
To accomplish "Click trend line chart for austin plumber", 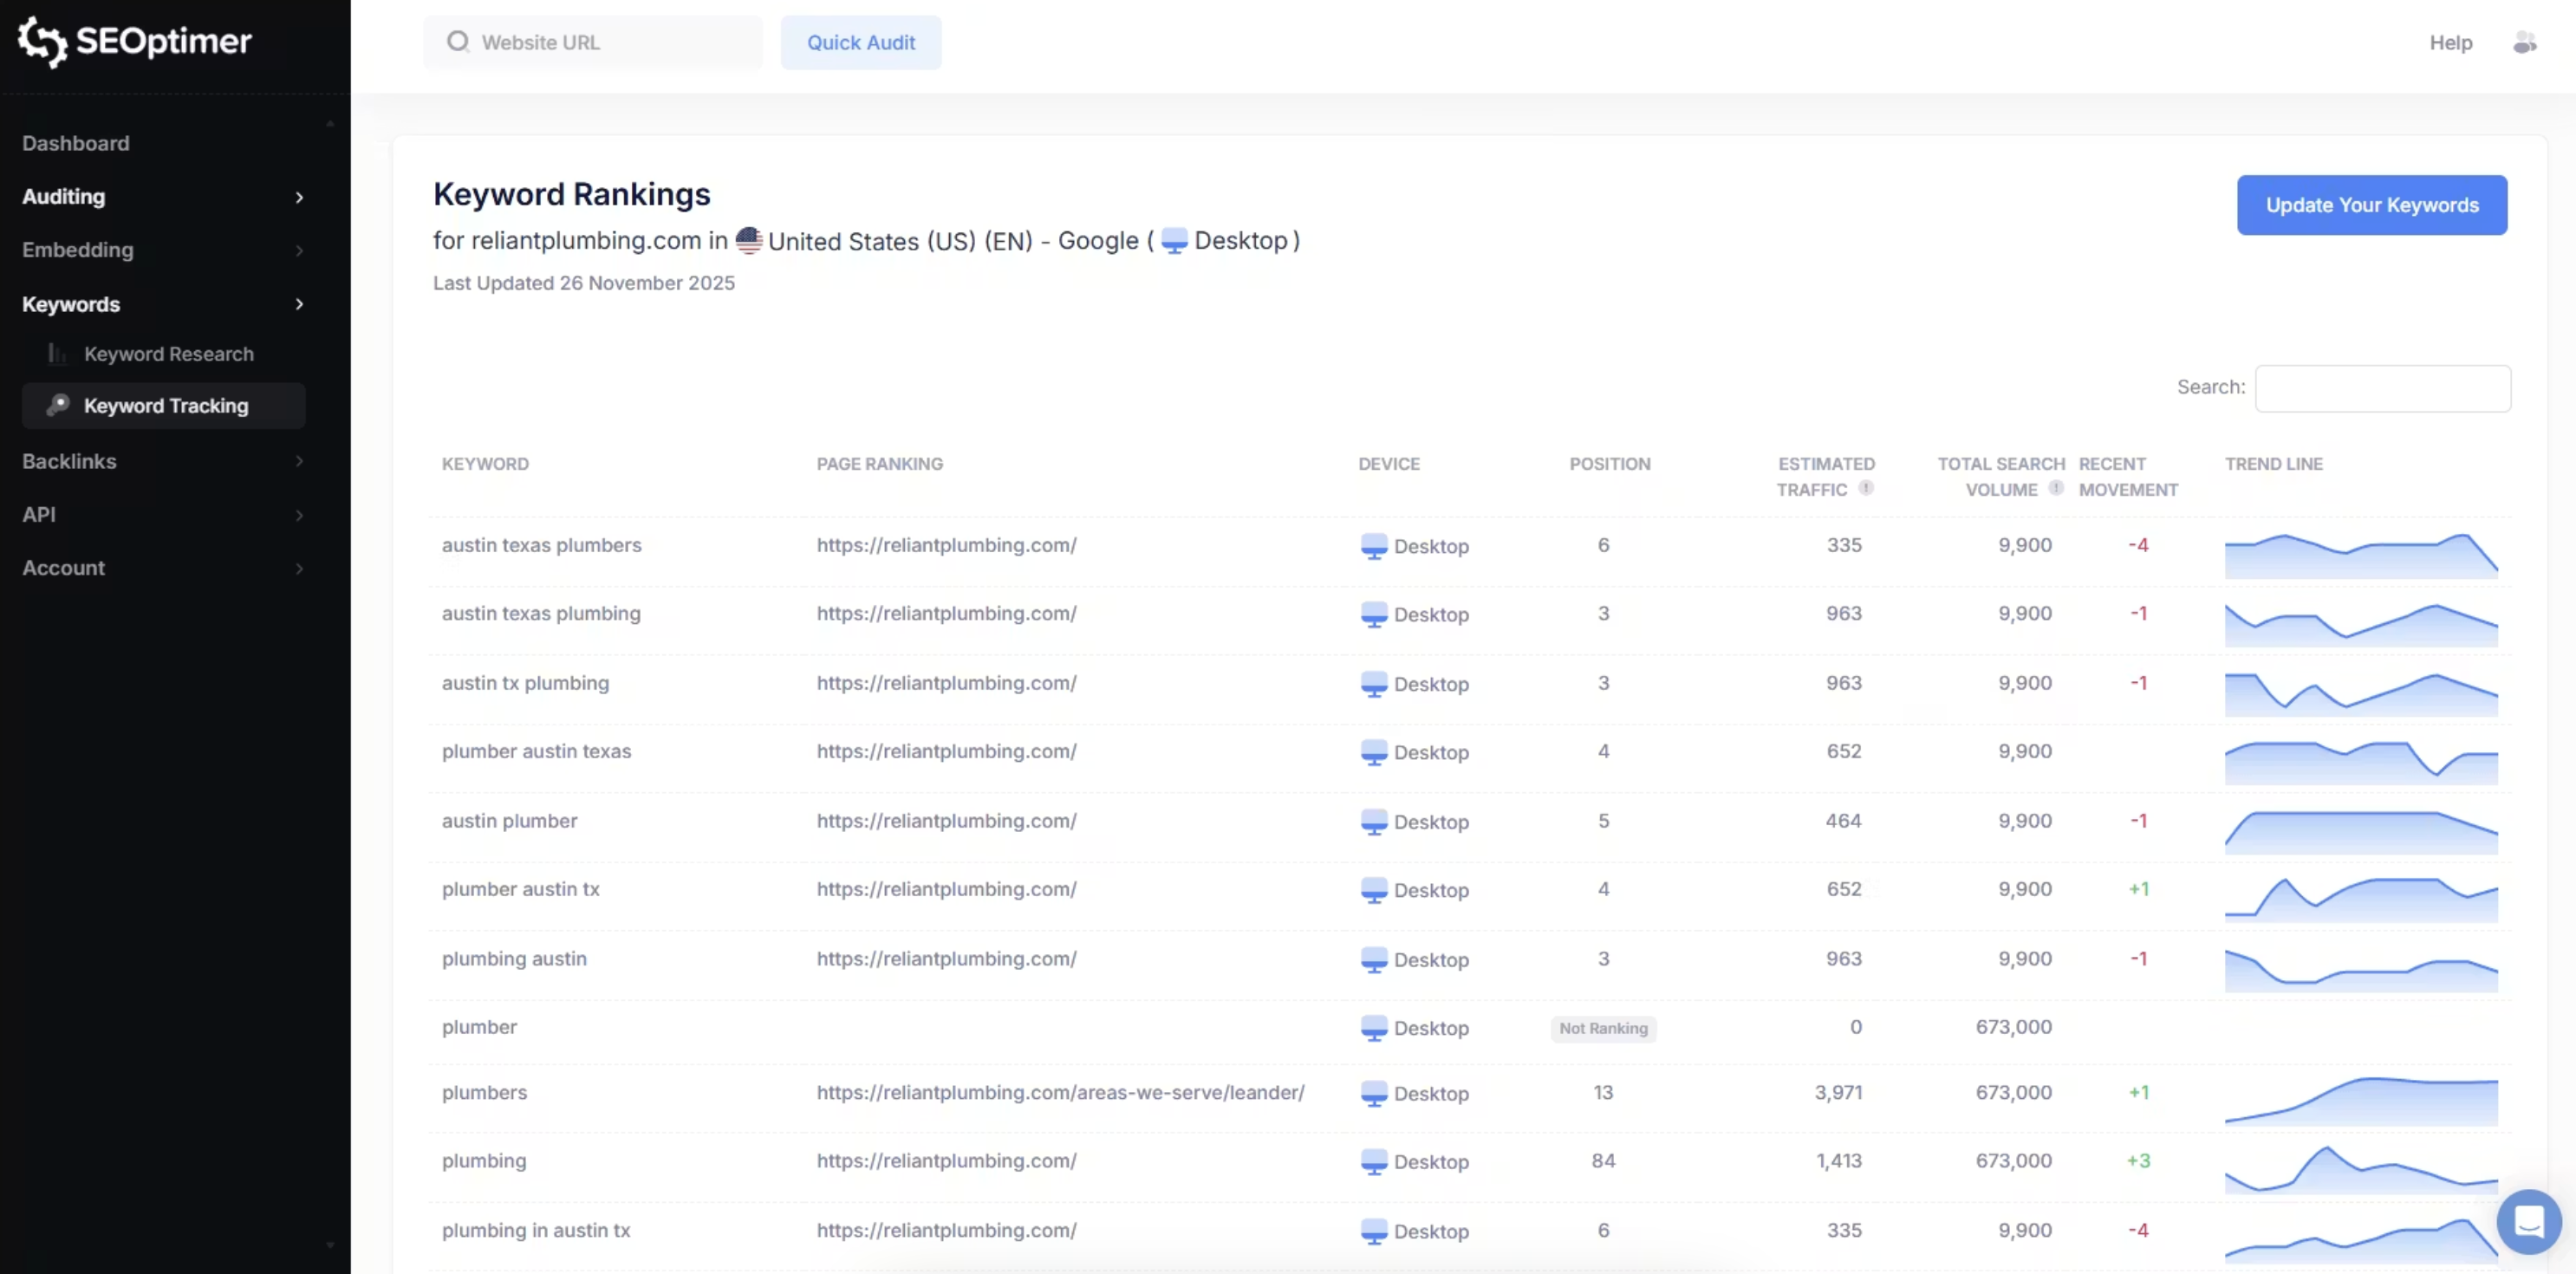I will pos(2361,832).
